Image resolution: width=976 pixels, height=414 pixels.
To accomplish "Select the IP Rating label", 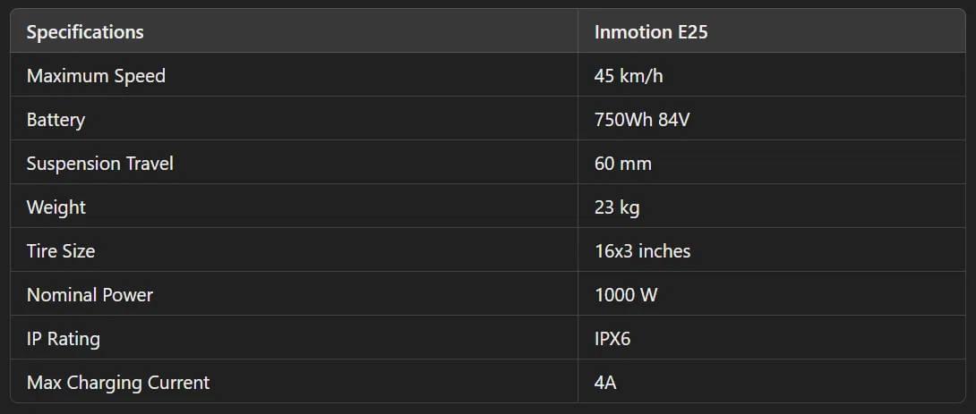I will 64,339.
